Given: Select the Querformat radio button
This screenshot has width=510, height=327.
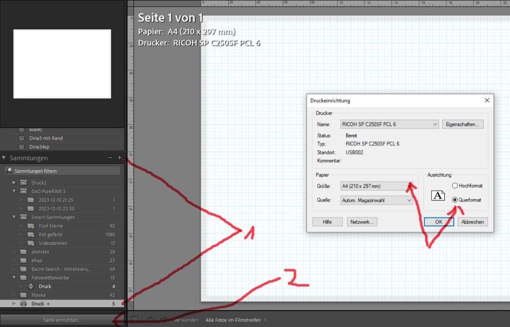Looking at the screenshot, I should [455, 200].
